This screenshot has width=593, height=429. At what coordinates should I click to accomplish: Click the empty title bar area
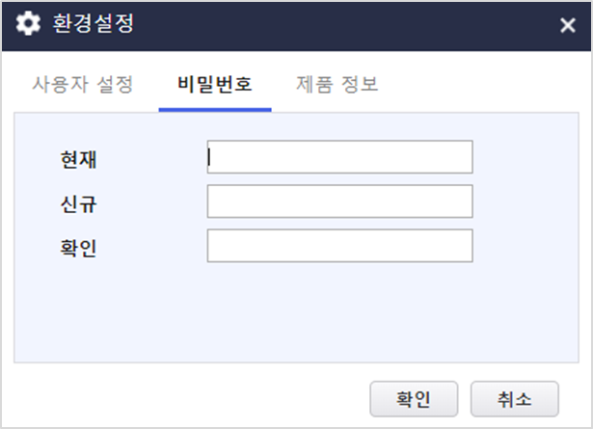coord(340,26)
